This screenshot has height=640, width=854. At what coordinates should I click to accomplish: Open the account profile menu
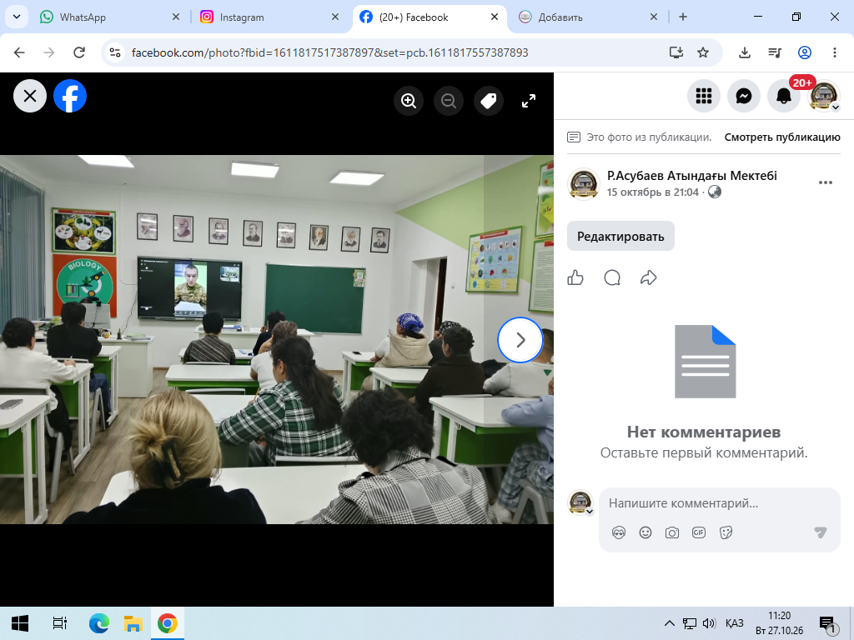pyautogui.click(x=823, y=97)
